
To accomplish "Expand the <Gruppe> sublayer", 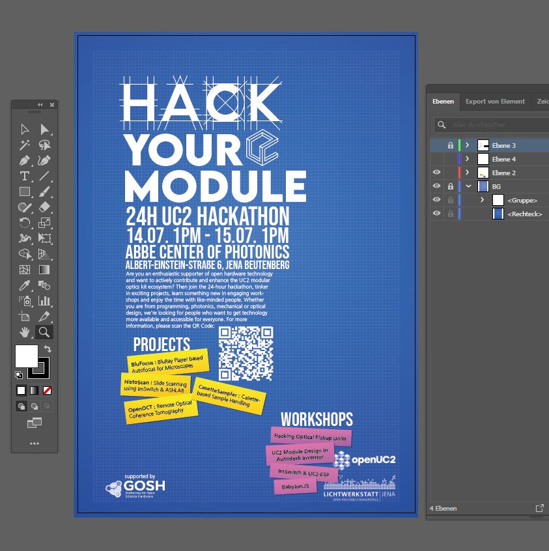I will (x=482, y=200).
